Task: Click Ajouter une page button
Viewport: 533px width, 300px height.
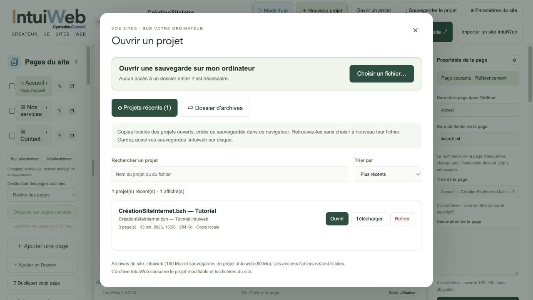Action: coord(42,246)
